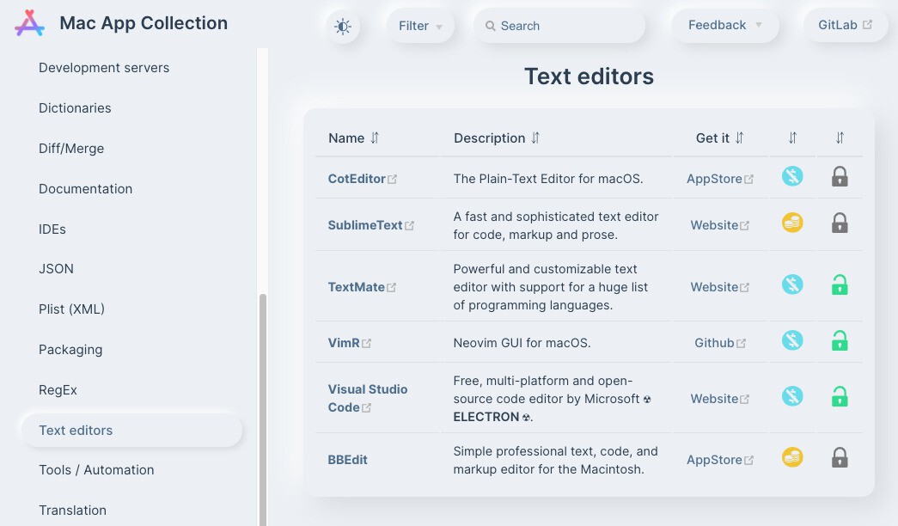Open the Filter dropdown
Screen dimensions: 898x526
coord(420,27)
